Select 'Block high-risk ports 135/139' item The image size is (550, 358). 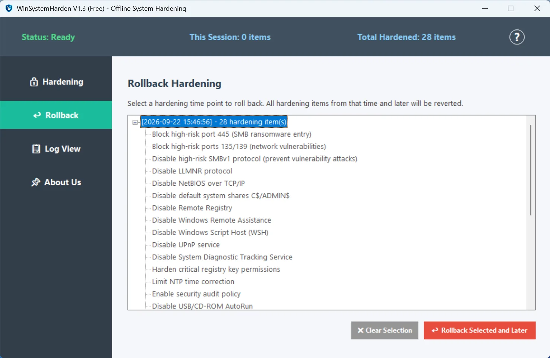click(x=239, y=146)
